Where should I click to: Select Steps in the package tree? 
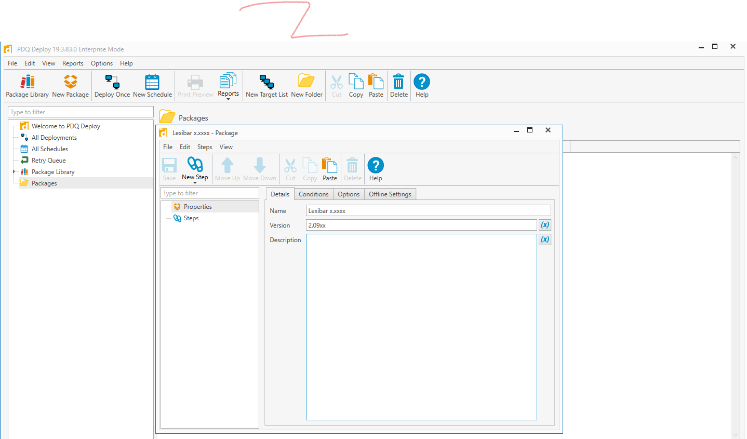(191, 218)
